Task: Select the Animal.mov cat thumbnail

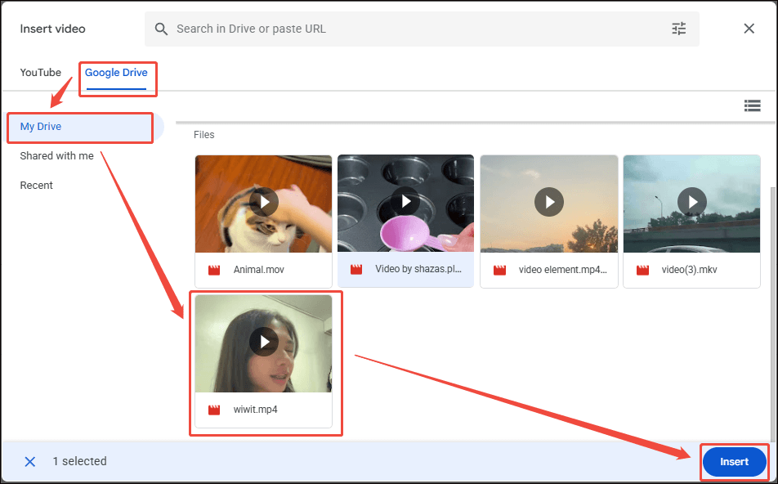Action: tap(263, 204)
